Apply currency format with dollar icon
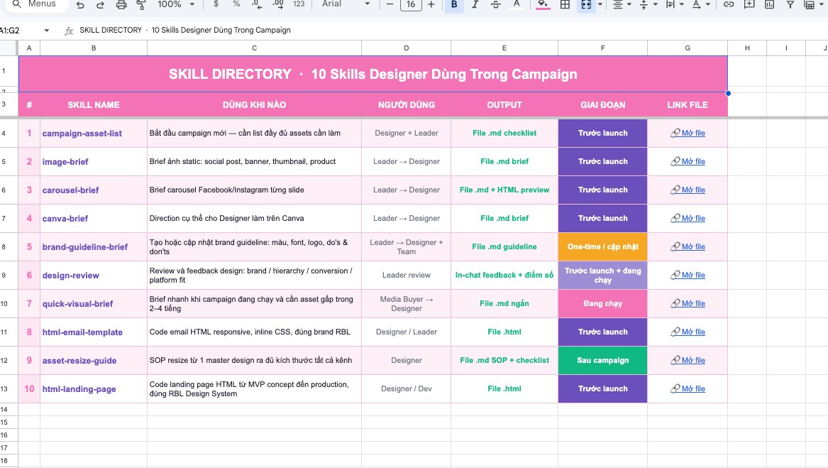The width and height of the screenshot is (828, 468). pos(216,4)
